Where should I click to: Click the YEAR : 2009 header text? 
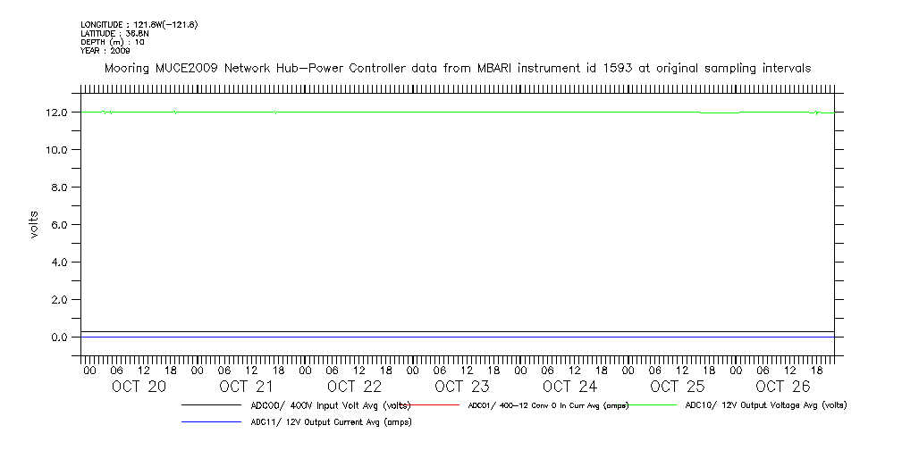pyautogui.click(x=105, y=51)
